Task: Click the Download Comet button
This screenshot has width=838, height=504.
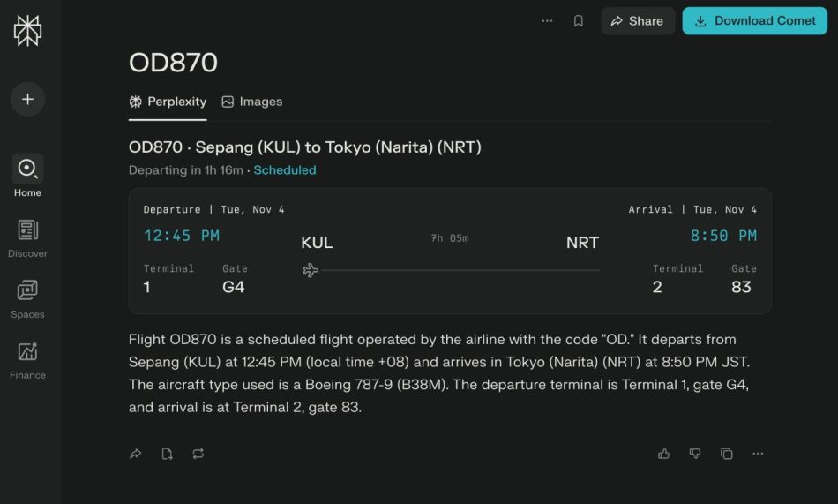Action: click(x=754, y=21)
